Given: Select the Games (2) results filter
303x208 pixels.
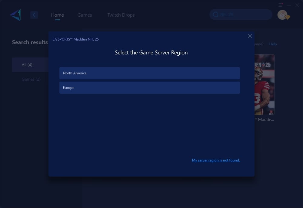Looking at the screenshot, I should point(31,79).
